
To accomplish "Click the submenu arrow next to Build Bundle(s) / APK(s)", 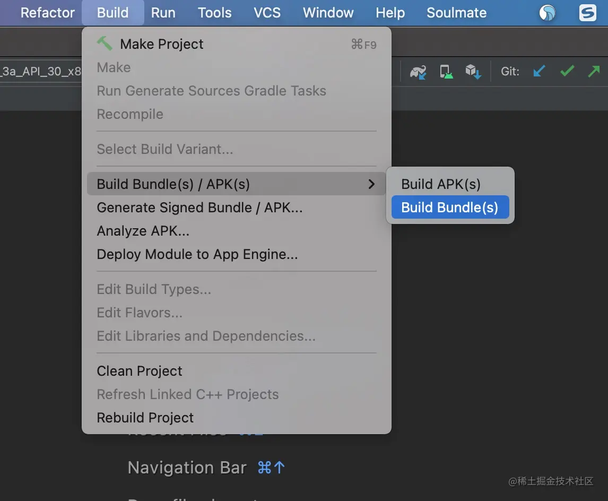I will [371, 184].
